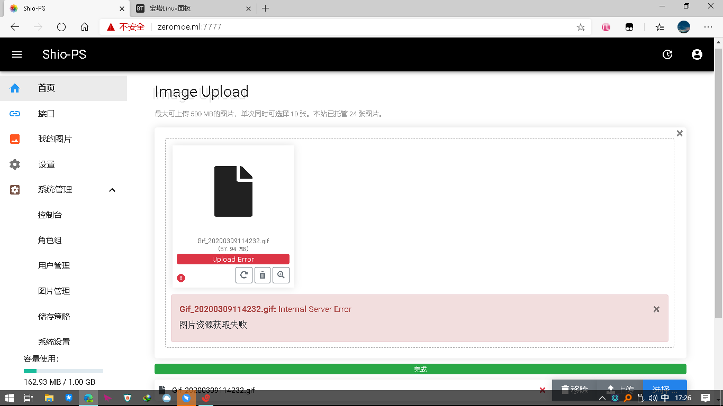Close the Shio-PS browser tab
This screenshot has width=723, height=406.
[122, 8]
